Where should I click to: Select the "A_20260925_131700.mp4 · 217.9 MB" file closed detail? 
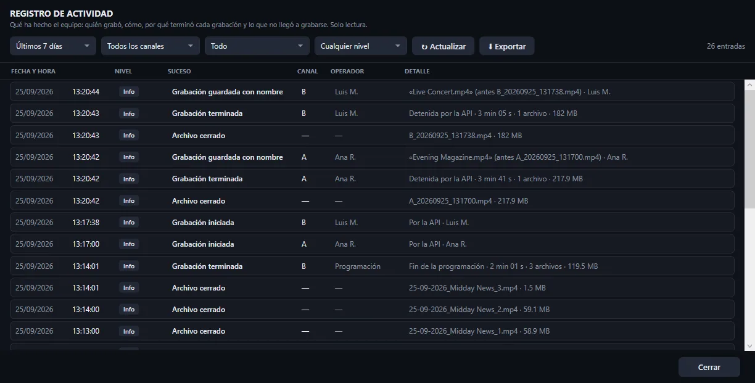(x=468, y=201)
